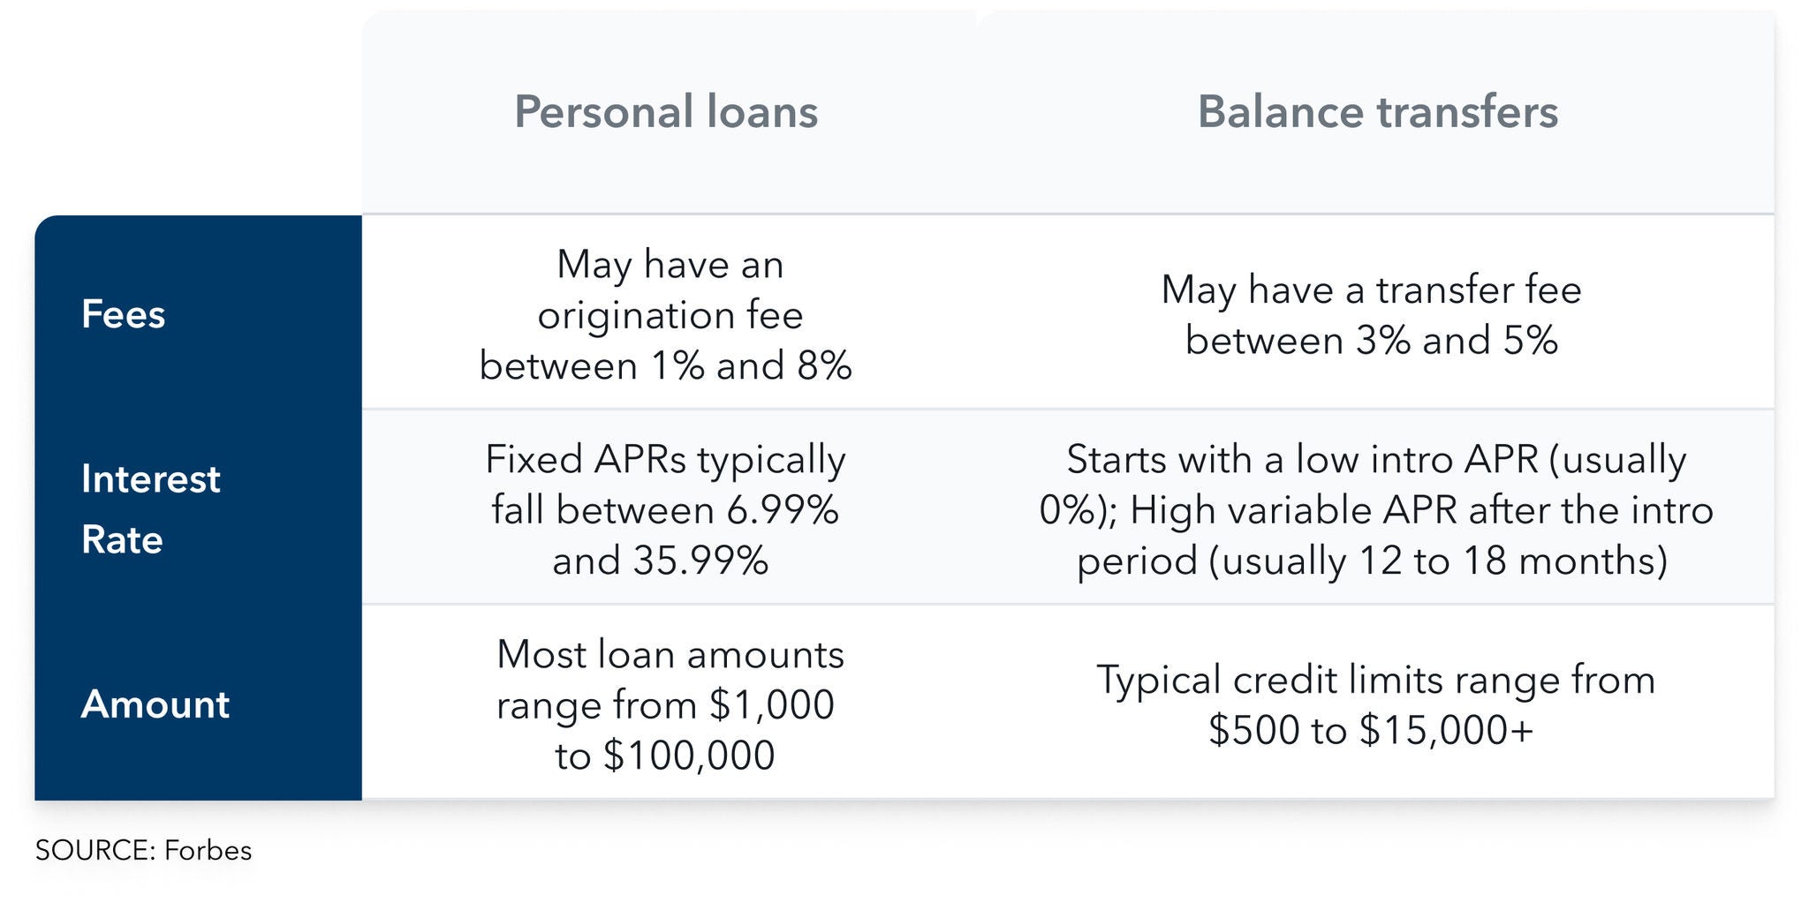
Task: Click the origination fee 1% to 8% cell
Action: point(666,315)
